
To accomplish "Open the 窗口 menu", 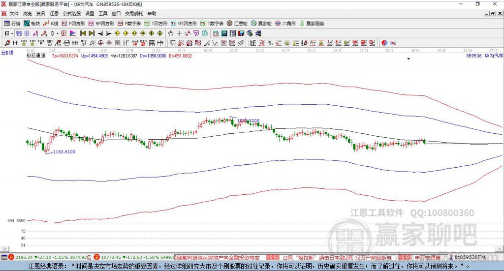I will click(116, 13).
